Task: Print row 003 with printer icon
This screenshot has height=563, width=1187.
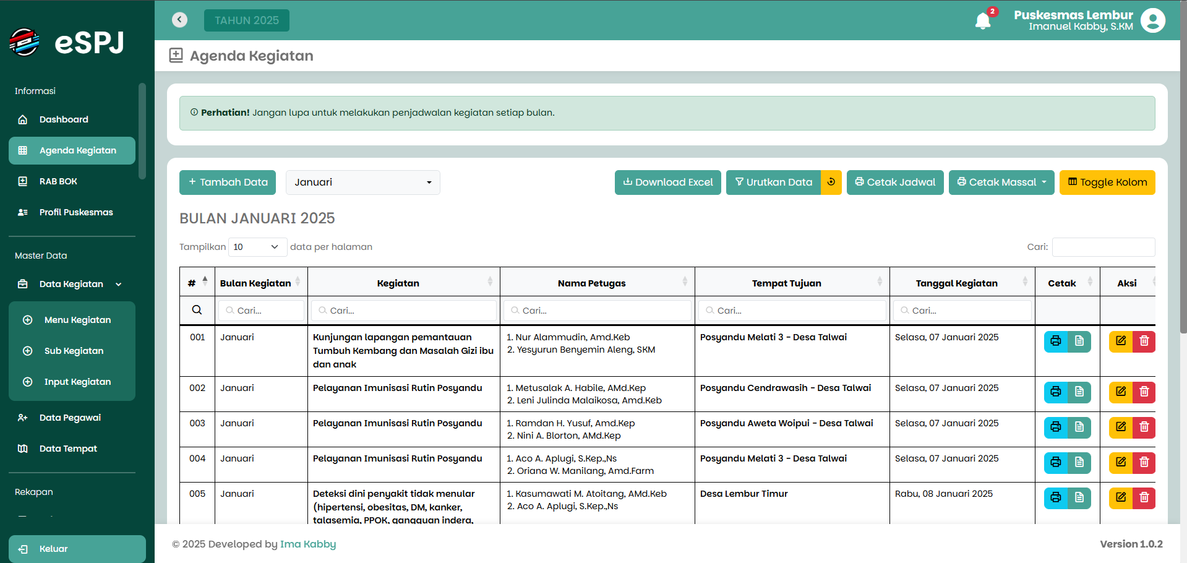Action: tap(1056, 427)
